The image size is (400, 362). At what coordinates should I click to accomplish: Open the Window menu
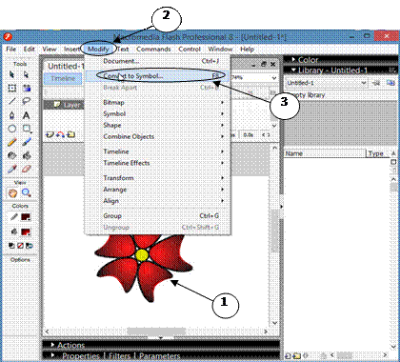tap(220, 49)
